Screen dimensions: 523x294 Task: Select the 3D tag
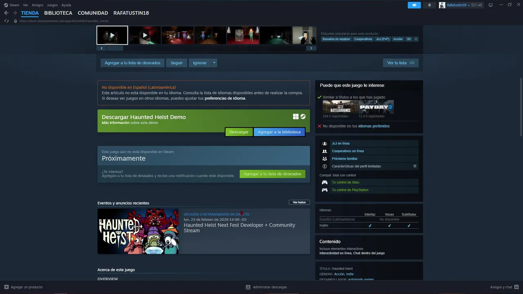(x=409, y=39)
